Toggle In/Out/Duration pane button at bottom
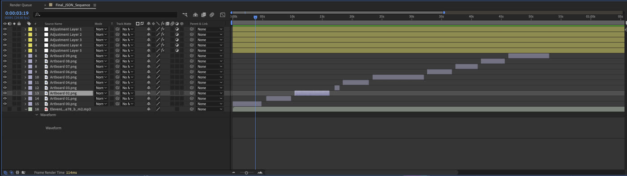Viewport: 627px width, 176px height. pos(17,172)
